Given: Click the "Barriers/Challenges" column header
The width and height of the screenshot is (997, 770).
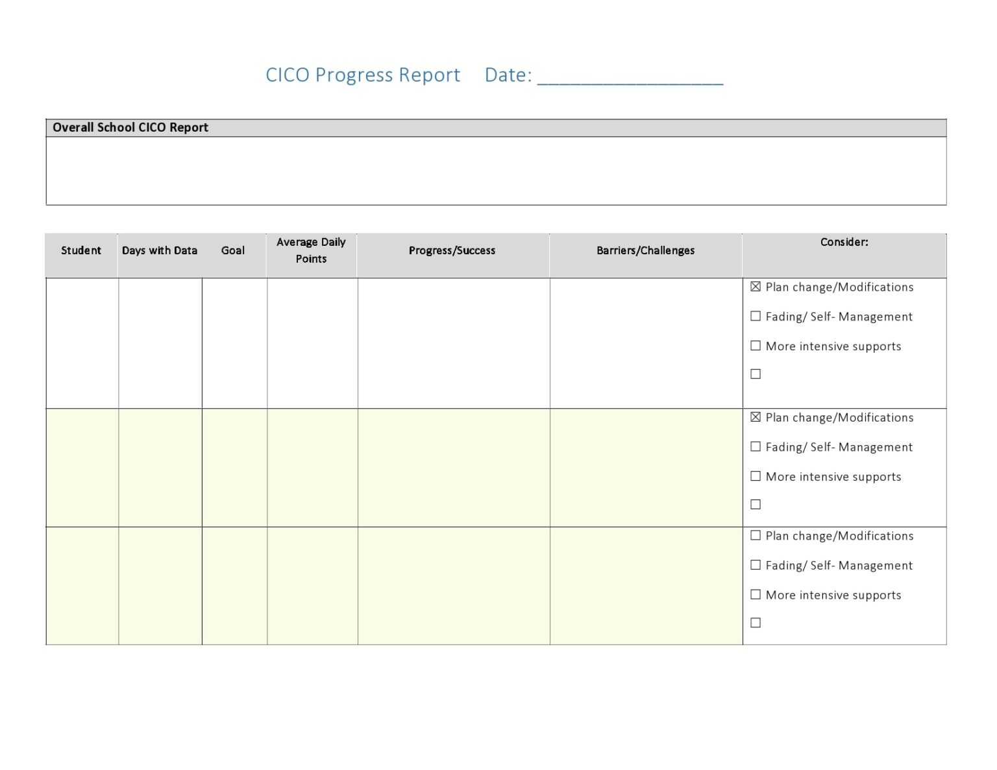Looking at the screenshot, I should pos(645,250).
